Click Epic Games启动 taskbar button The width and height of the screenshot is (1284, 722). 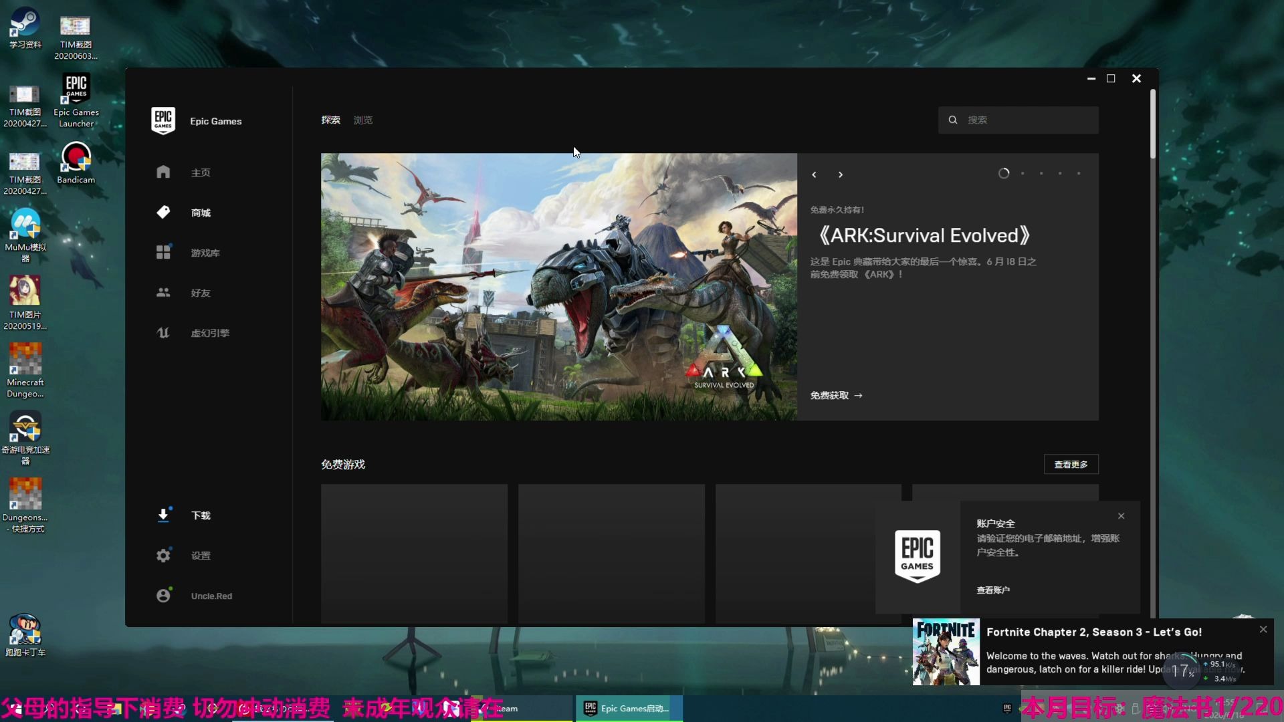629,709
